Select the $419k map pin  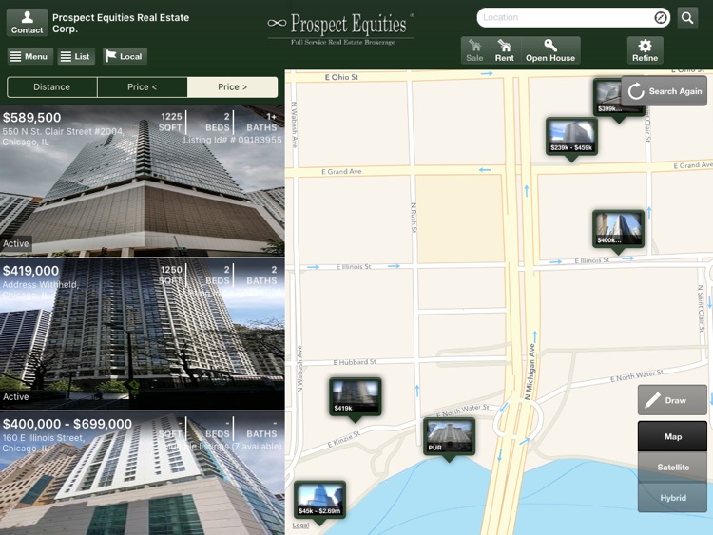pyautogui.click(x=356, y=397)
